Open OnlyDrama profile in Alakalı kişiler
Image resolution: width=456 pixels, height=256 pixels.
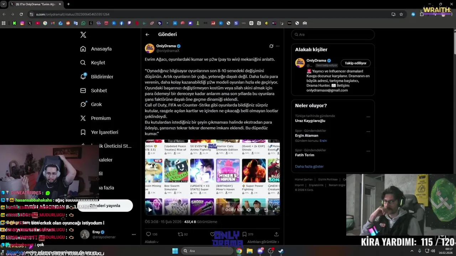[x=316, y=60]
